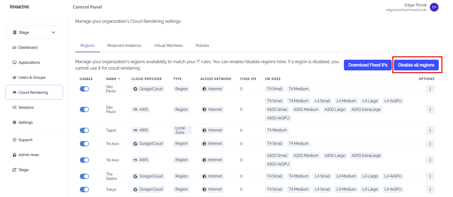The height and width of the screenshot is (197, 453).
Task: Open the Sessions list
Action: (x=26, y=107)
